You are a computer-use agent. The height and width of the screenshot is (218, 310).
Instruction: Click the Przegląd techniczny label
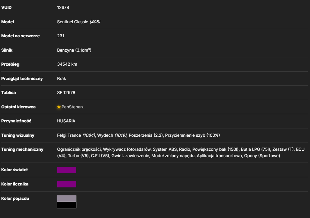(22, 78)
